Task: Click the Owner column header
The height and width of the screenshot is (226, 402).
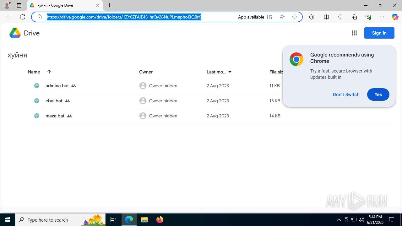Action: [146, 72]
